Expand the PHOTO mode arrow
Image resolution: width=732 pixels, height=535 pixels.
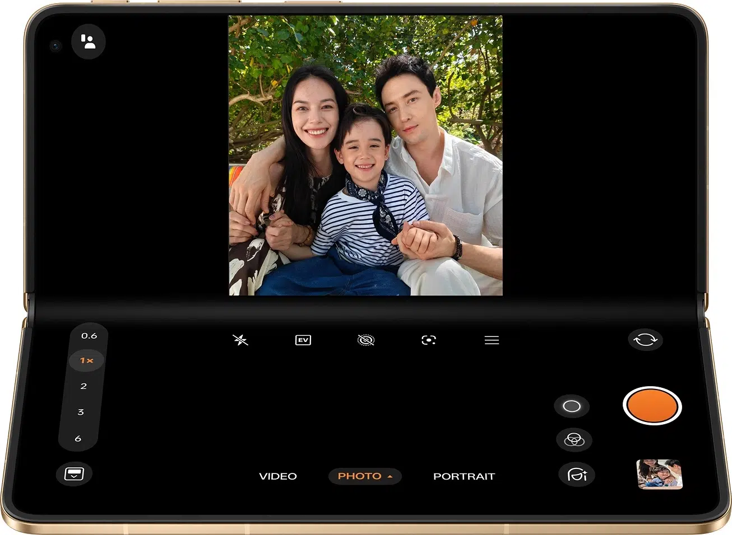[390, 476]
